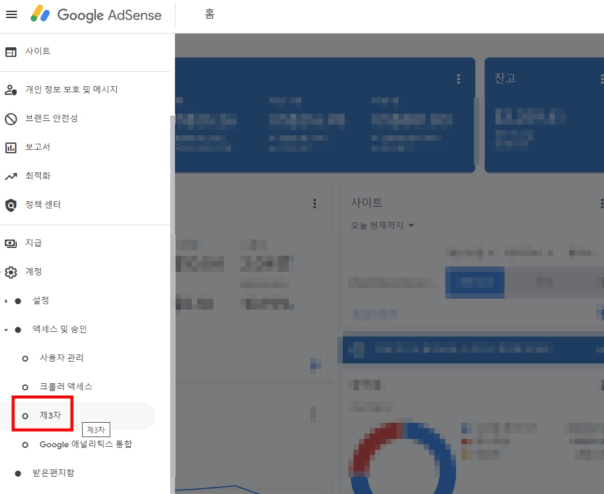Click the 브랜드 안전성 block icon
The height and width of the screenshot is (494, 604).
pos(11,119)
